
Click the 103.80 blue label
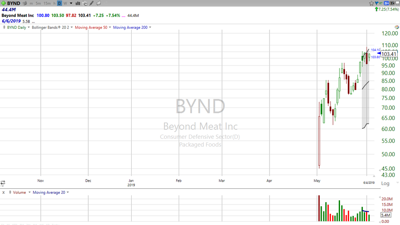[x=375, y=57]
